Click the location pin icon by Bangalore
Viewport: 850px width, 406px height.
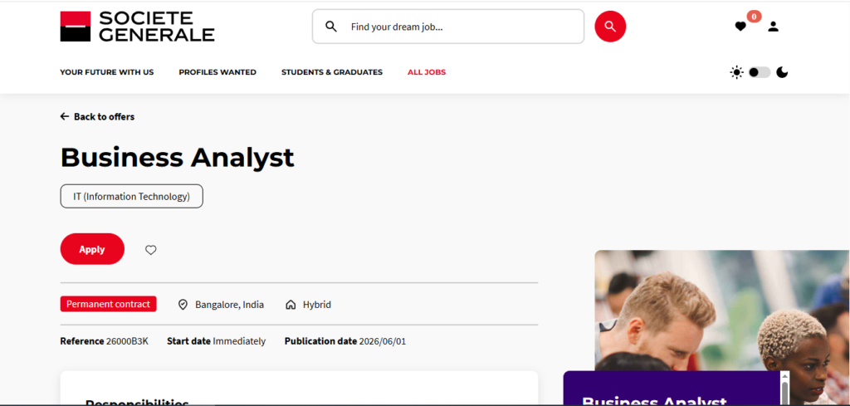coord(183,305)
